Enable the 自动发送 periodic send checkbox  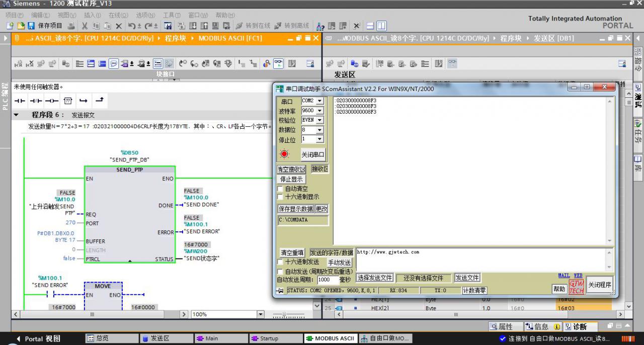pos(281,272)
